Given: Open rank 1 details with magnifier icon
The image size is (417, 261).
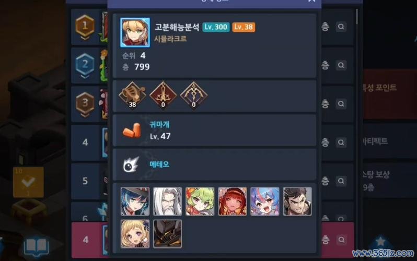Looking at the screenshot, I should tap(341, 27).
